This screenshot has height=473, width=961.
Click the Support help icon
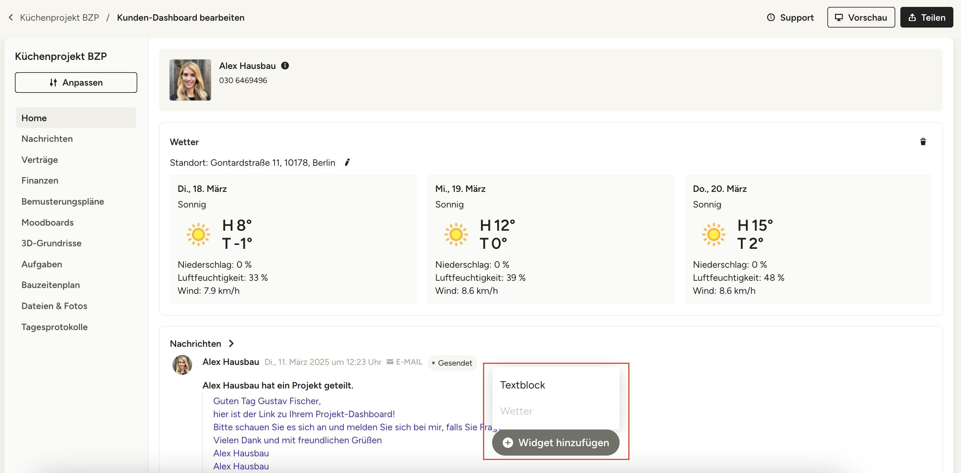click(771, 17)
